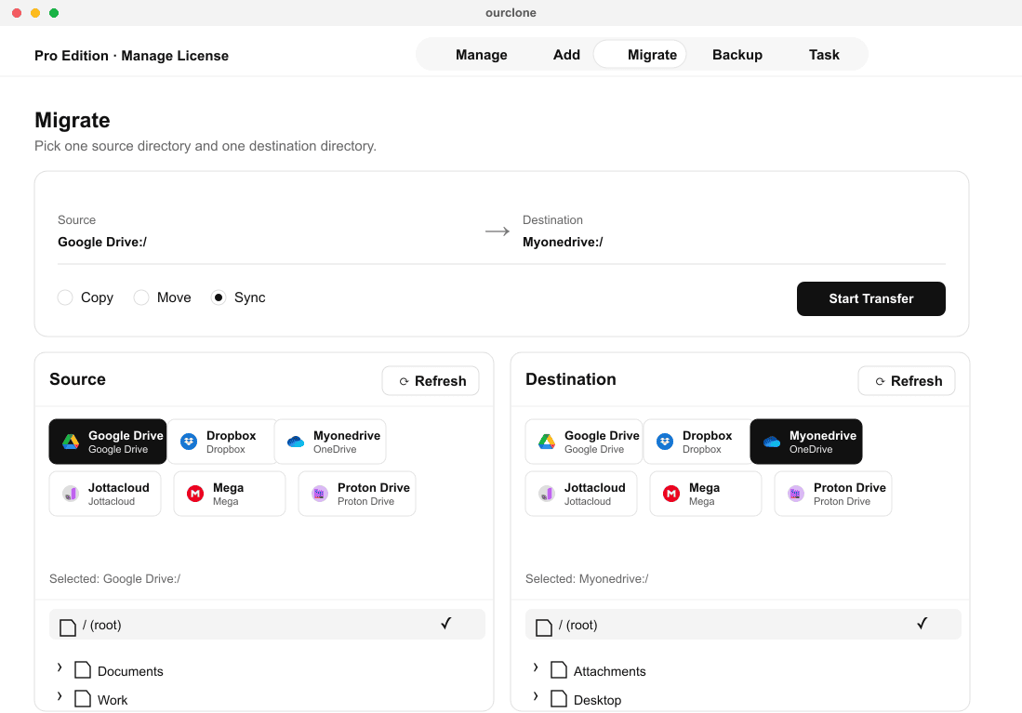Select Google Drive icon in Source panel
This screenshot has width=1022, height=713.
71,442
